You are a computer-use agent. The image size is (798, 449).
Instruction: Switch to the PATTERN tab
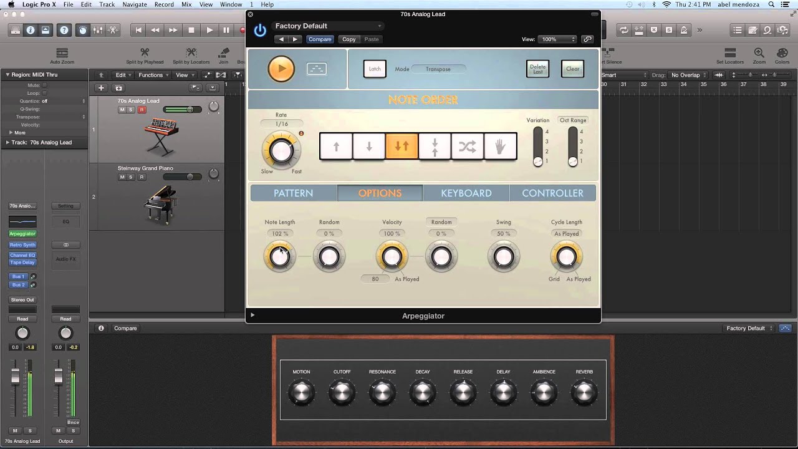[294, 193]
